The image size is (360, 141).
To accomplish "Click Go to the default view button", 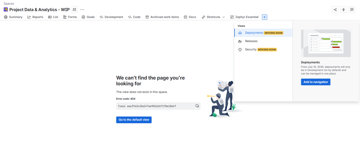I will (x=134, y=120).
